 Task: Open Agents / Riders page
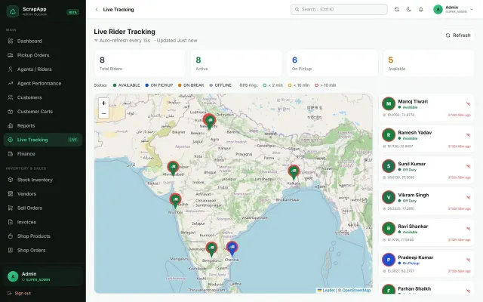(43, 69)
